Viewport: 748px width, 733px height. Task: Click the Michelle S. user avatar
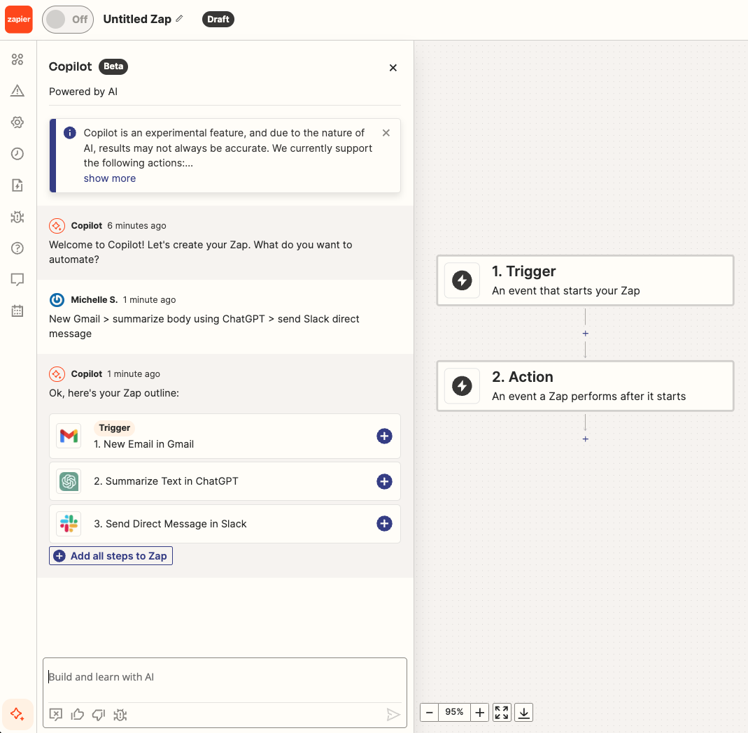(x=57, y=300)
